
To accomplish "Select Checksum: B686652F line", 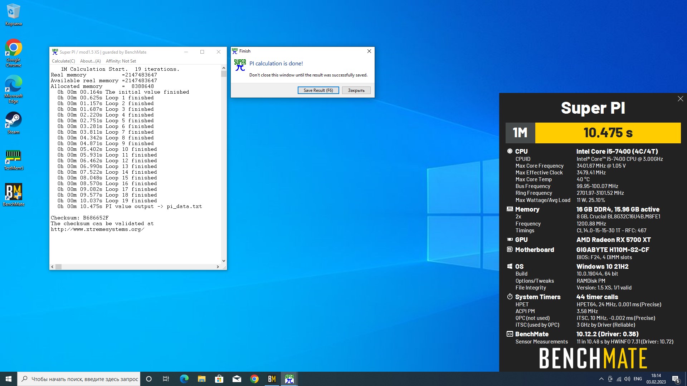I will tap(79, 218).
